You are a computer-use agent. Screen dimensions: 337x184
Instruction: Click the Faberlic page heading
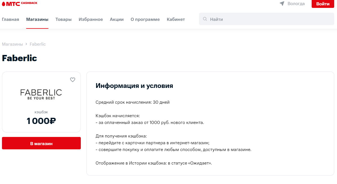19,58
